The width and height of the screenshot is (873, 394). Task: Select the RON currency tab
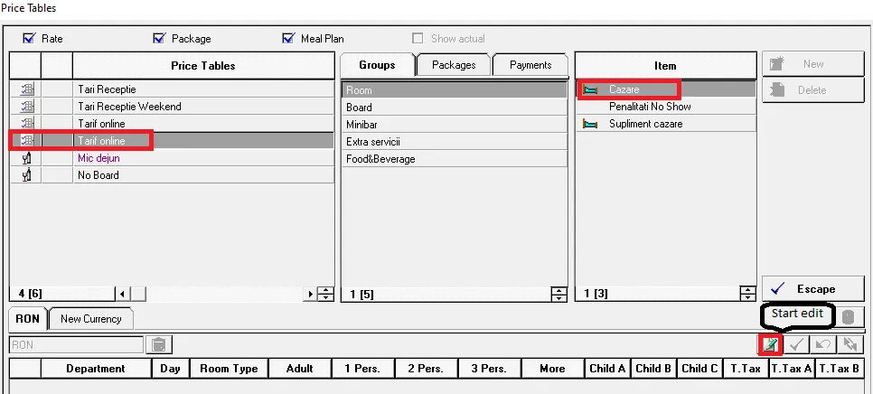click(28, 319)
